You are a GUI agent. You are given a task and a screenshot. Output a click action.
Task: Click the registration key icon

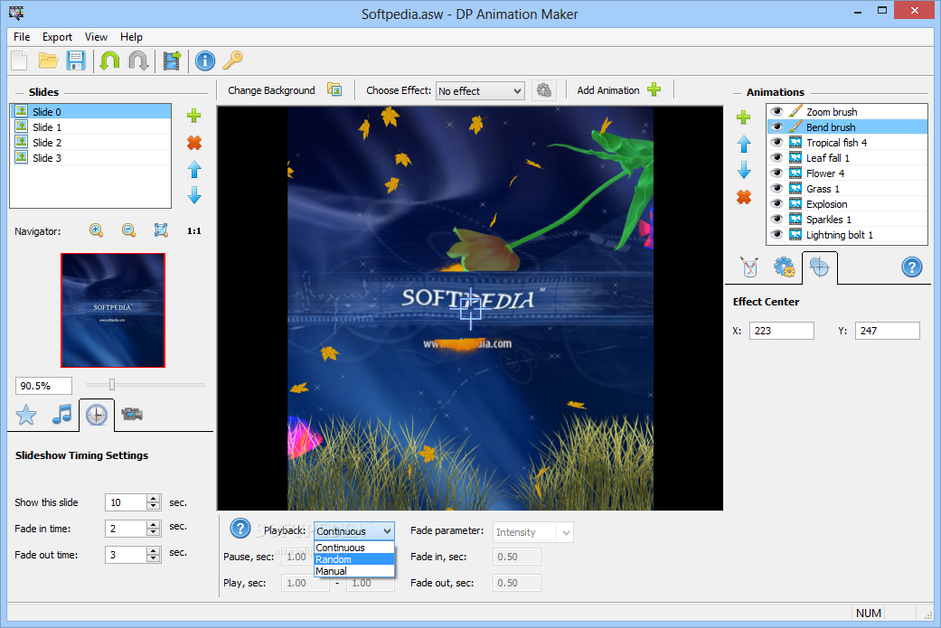(233, 61)
